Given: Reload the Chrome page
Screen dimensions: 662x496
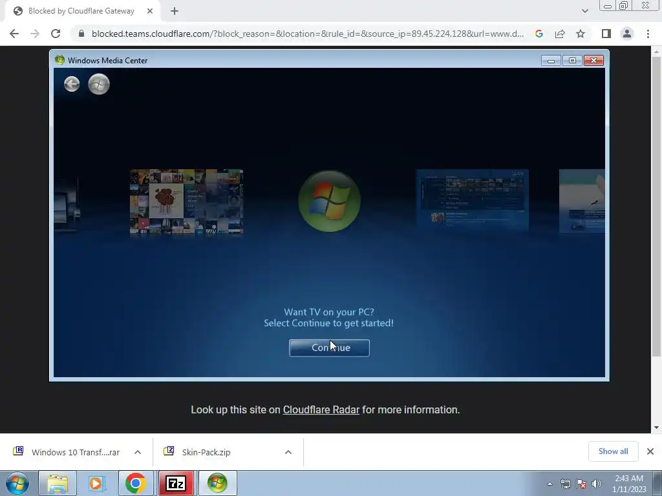Looking at the screenshot, I should pyautogui.click(x=56, y=34).
